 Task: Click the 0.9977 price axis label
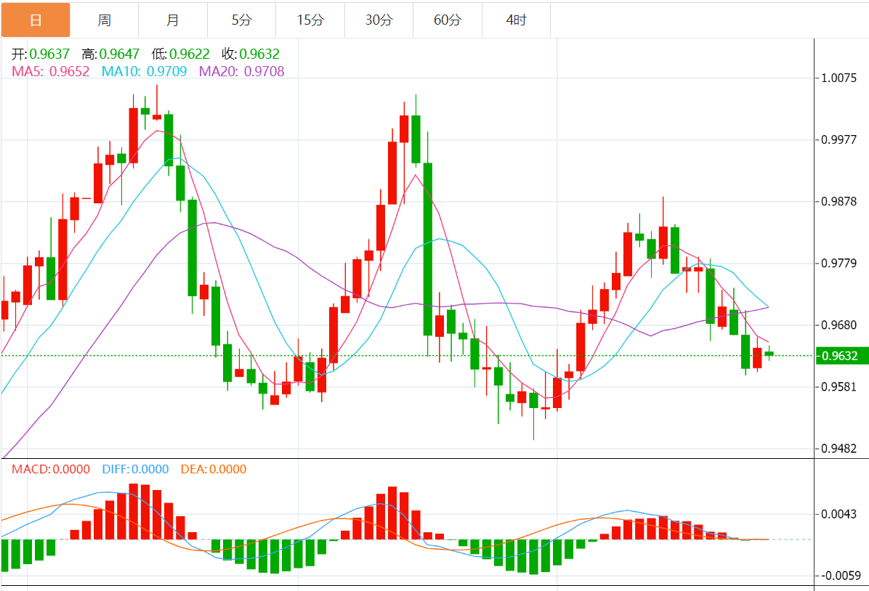coord(838,139)
